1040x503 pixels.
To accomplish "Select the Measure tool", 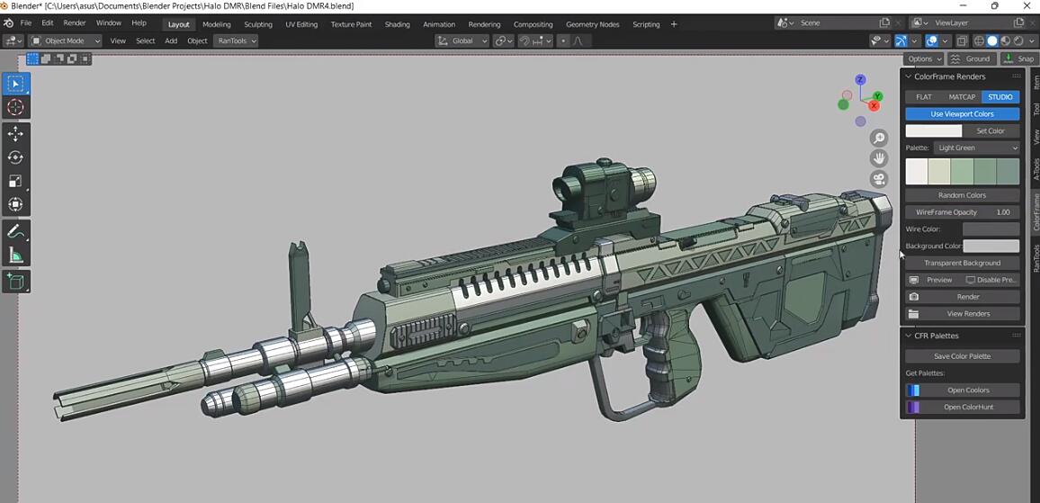I will [16, 255].
